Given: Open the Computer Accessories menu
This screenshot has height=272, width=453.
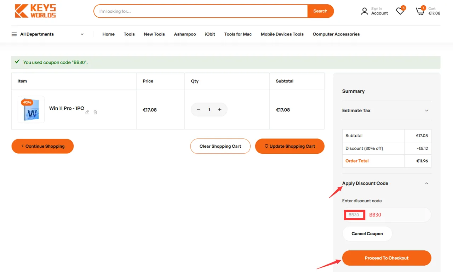Looking at the screenshot, I should (336, 34).
